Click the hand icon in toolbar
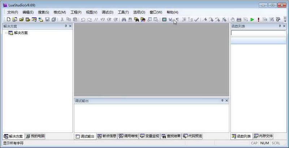This screenshot has height=148, width=289. pos(233,19)
